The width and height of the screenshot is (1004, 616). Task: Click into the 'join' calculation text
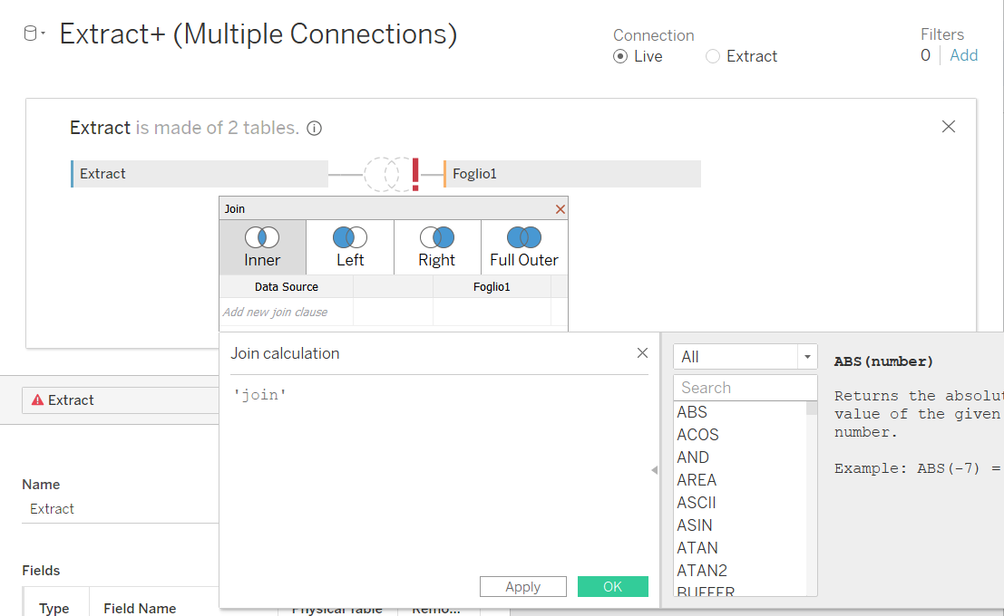pos(260,395)
